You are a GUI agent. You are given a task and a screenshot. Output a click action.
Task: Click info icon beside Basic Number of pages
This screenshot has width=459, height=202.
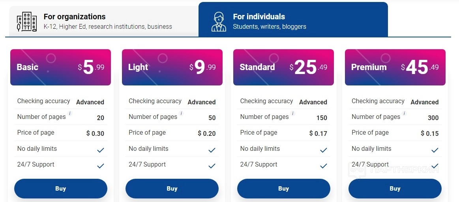pyautogui.click(x=70, y=113)
